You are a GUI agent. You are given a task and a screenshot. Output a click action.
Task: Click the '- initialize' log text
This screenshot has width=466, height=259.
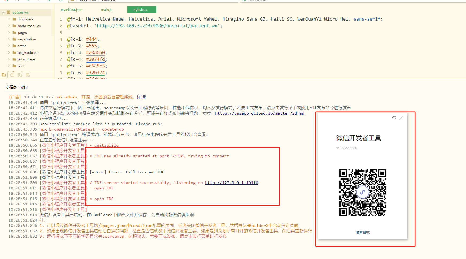point(104,145)
